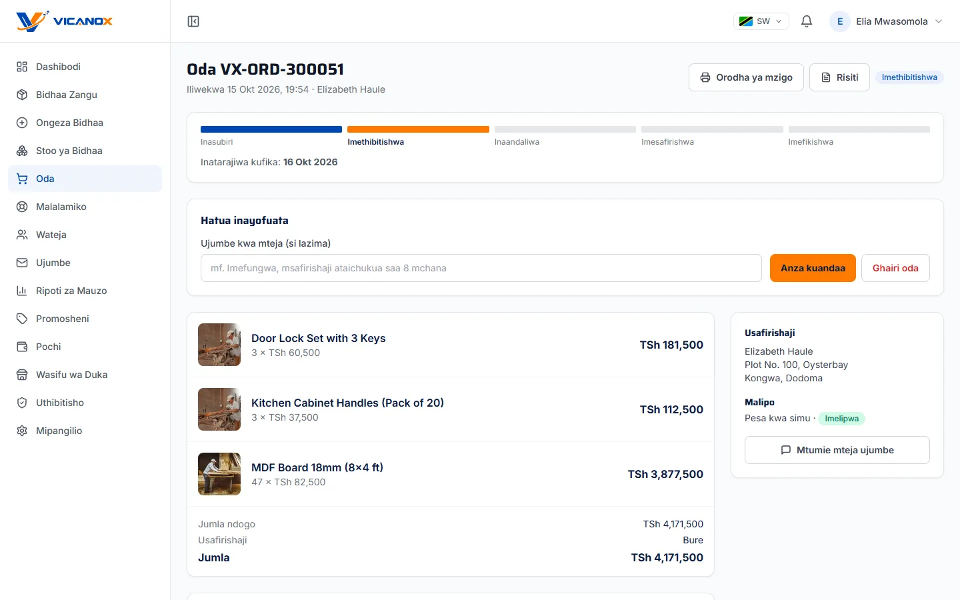
Task: Click the Imethibitishwa status badge in header
Action: tap(909, 77)
